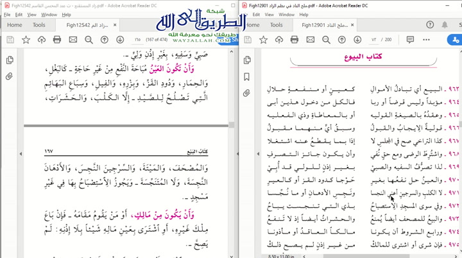
Task: Print document from left Acrobat window
Action: coord(57,40)
